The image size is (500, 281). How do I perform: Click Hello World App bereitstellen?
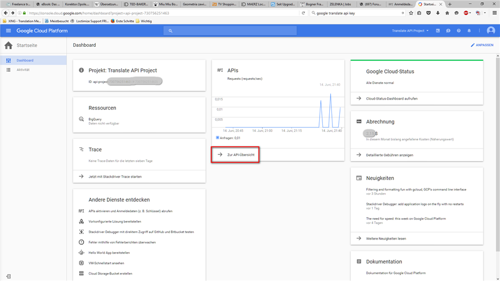click(x=109, y=253)
